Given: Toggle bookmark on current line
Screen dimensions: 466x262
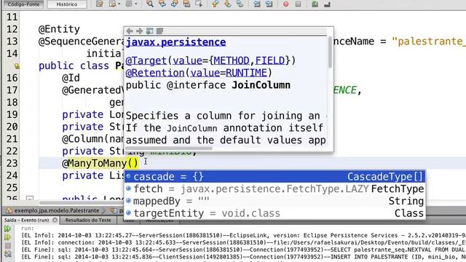Looking at the screenshot, I should tap(240, 4).
